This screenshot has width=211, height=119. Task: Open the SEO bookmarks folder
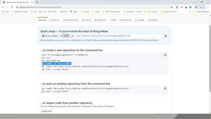point(34,12)
